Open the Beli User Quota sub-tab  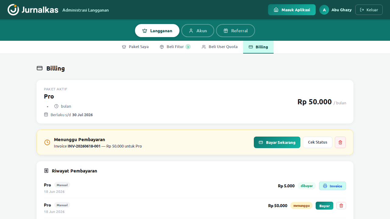tap(220, 47)
